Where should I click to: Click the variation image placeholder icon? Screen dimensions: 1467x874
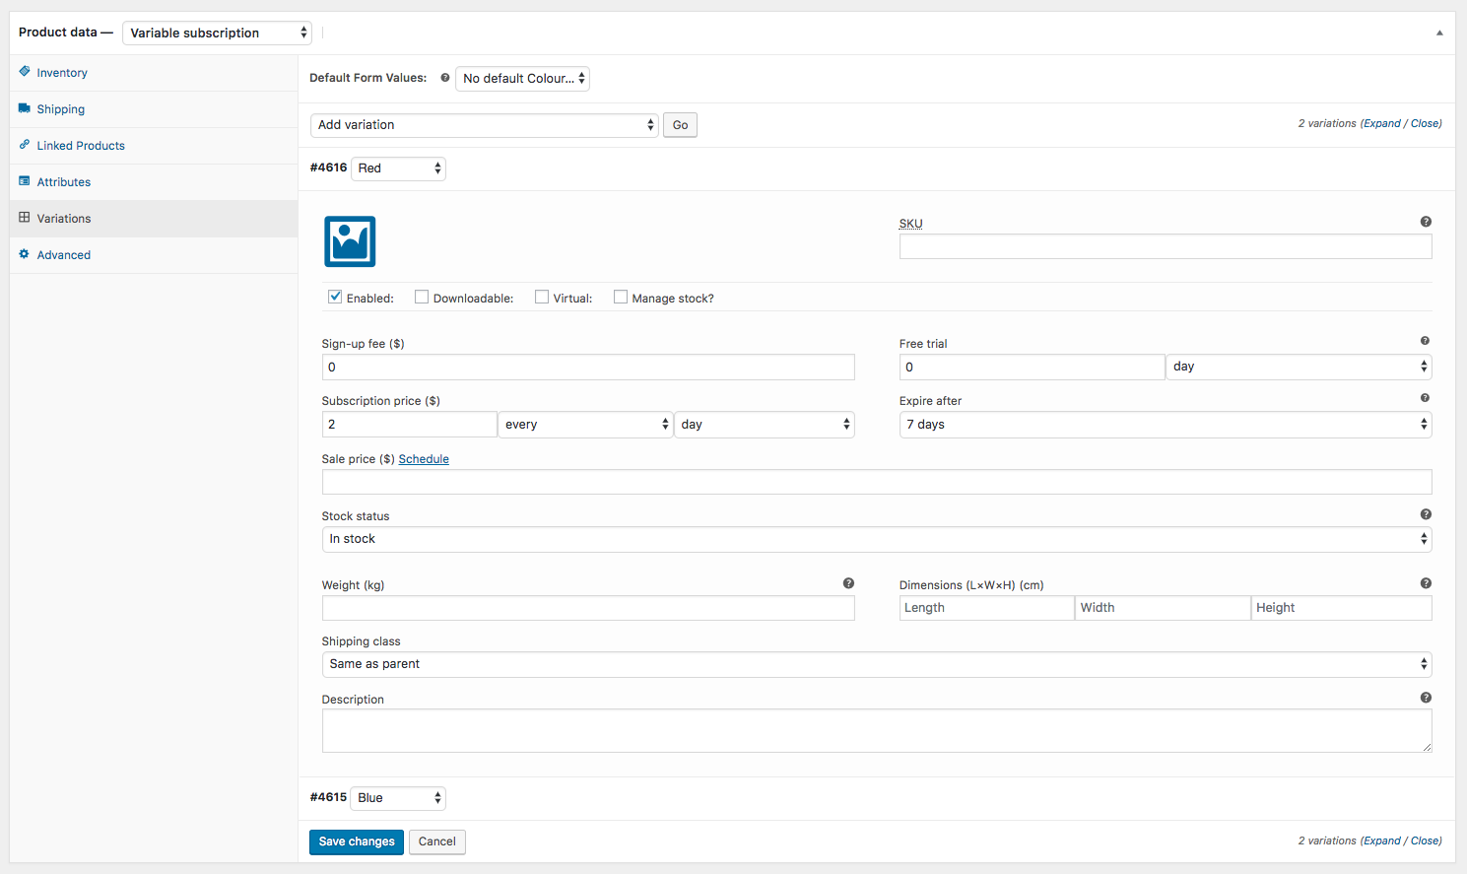coord(349,241)
